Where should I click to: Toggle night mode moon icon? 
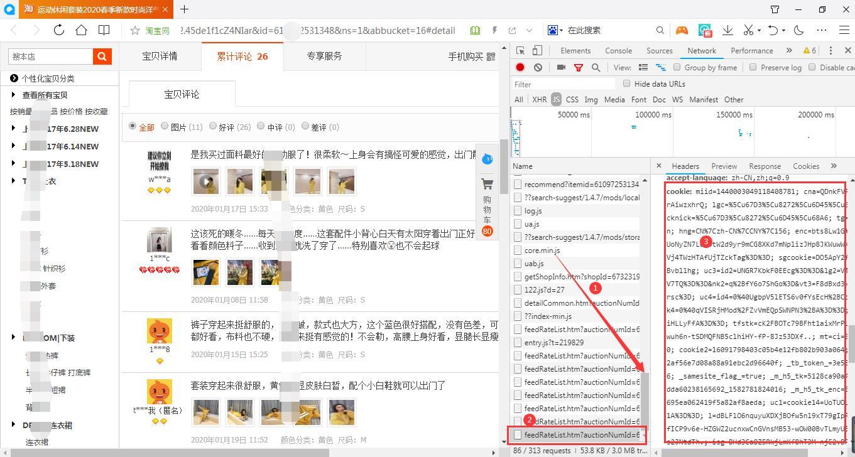[x=799, y=30]
